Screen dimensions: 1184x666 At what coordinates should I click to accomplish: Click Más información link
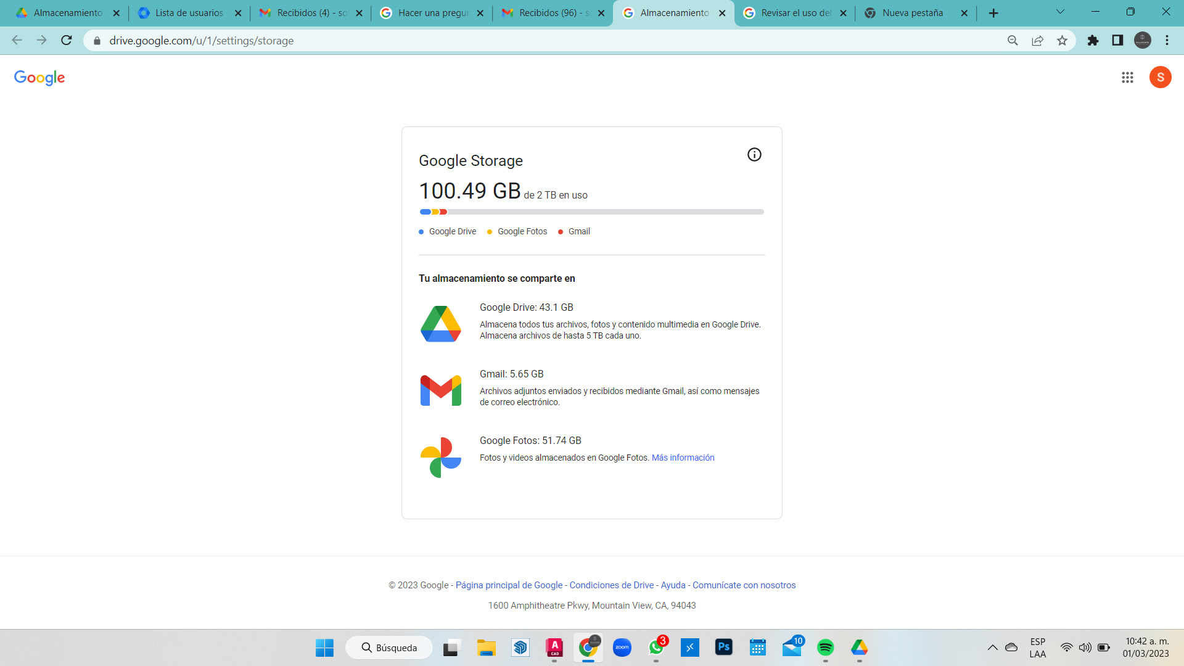point(683,458)
